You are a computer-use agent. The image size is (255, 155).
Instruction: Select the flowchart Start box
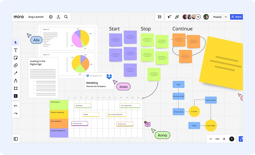click(x=178, y=84)
